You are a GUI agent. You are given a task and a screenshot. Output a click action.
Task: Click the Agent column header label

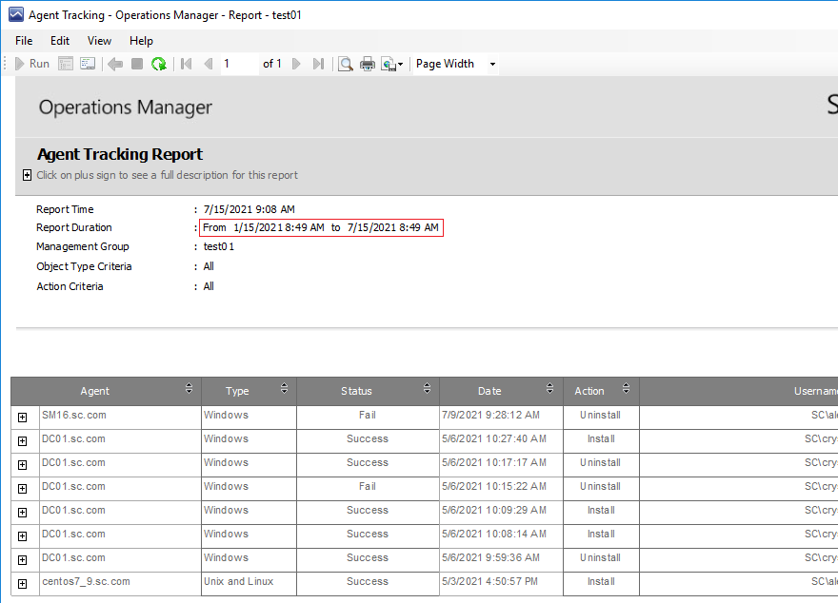click(x=94, y=391)
